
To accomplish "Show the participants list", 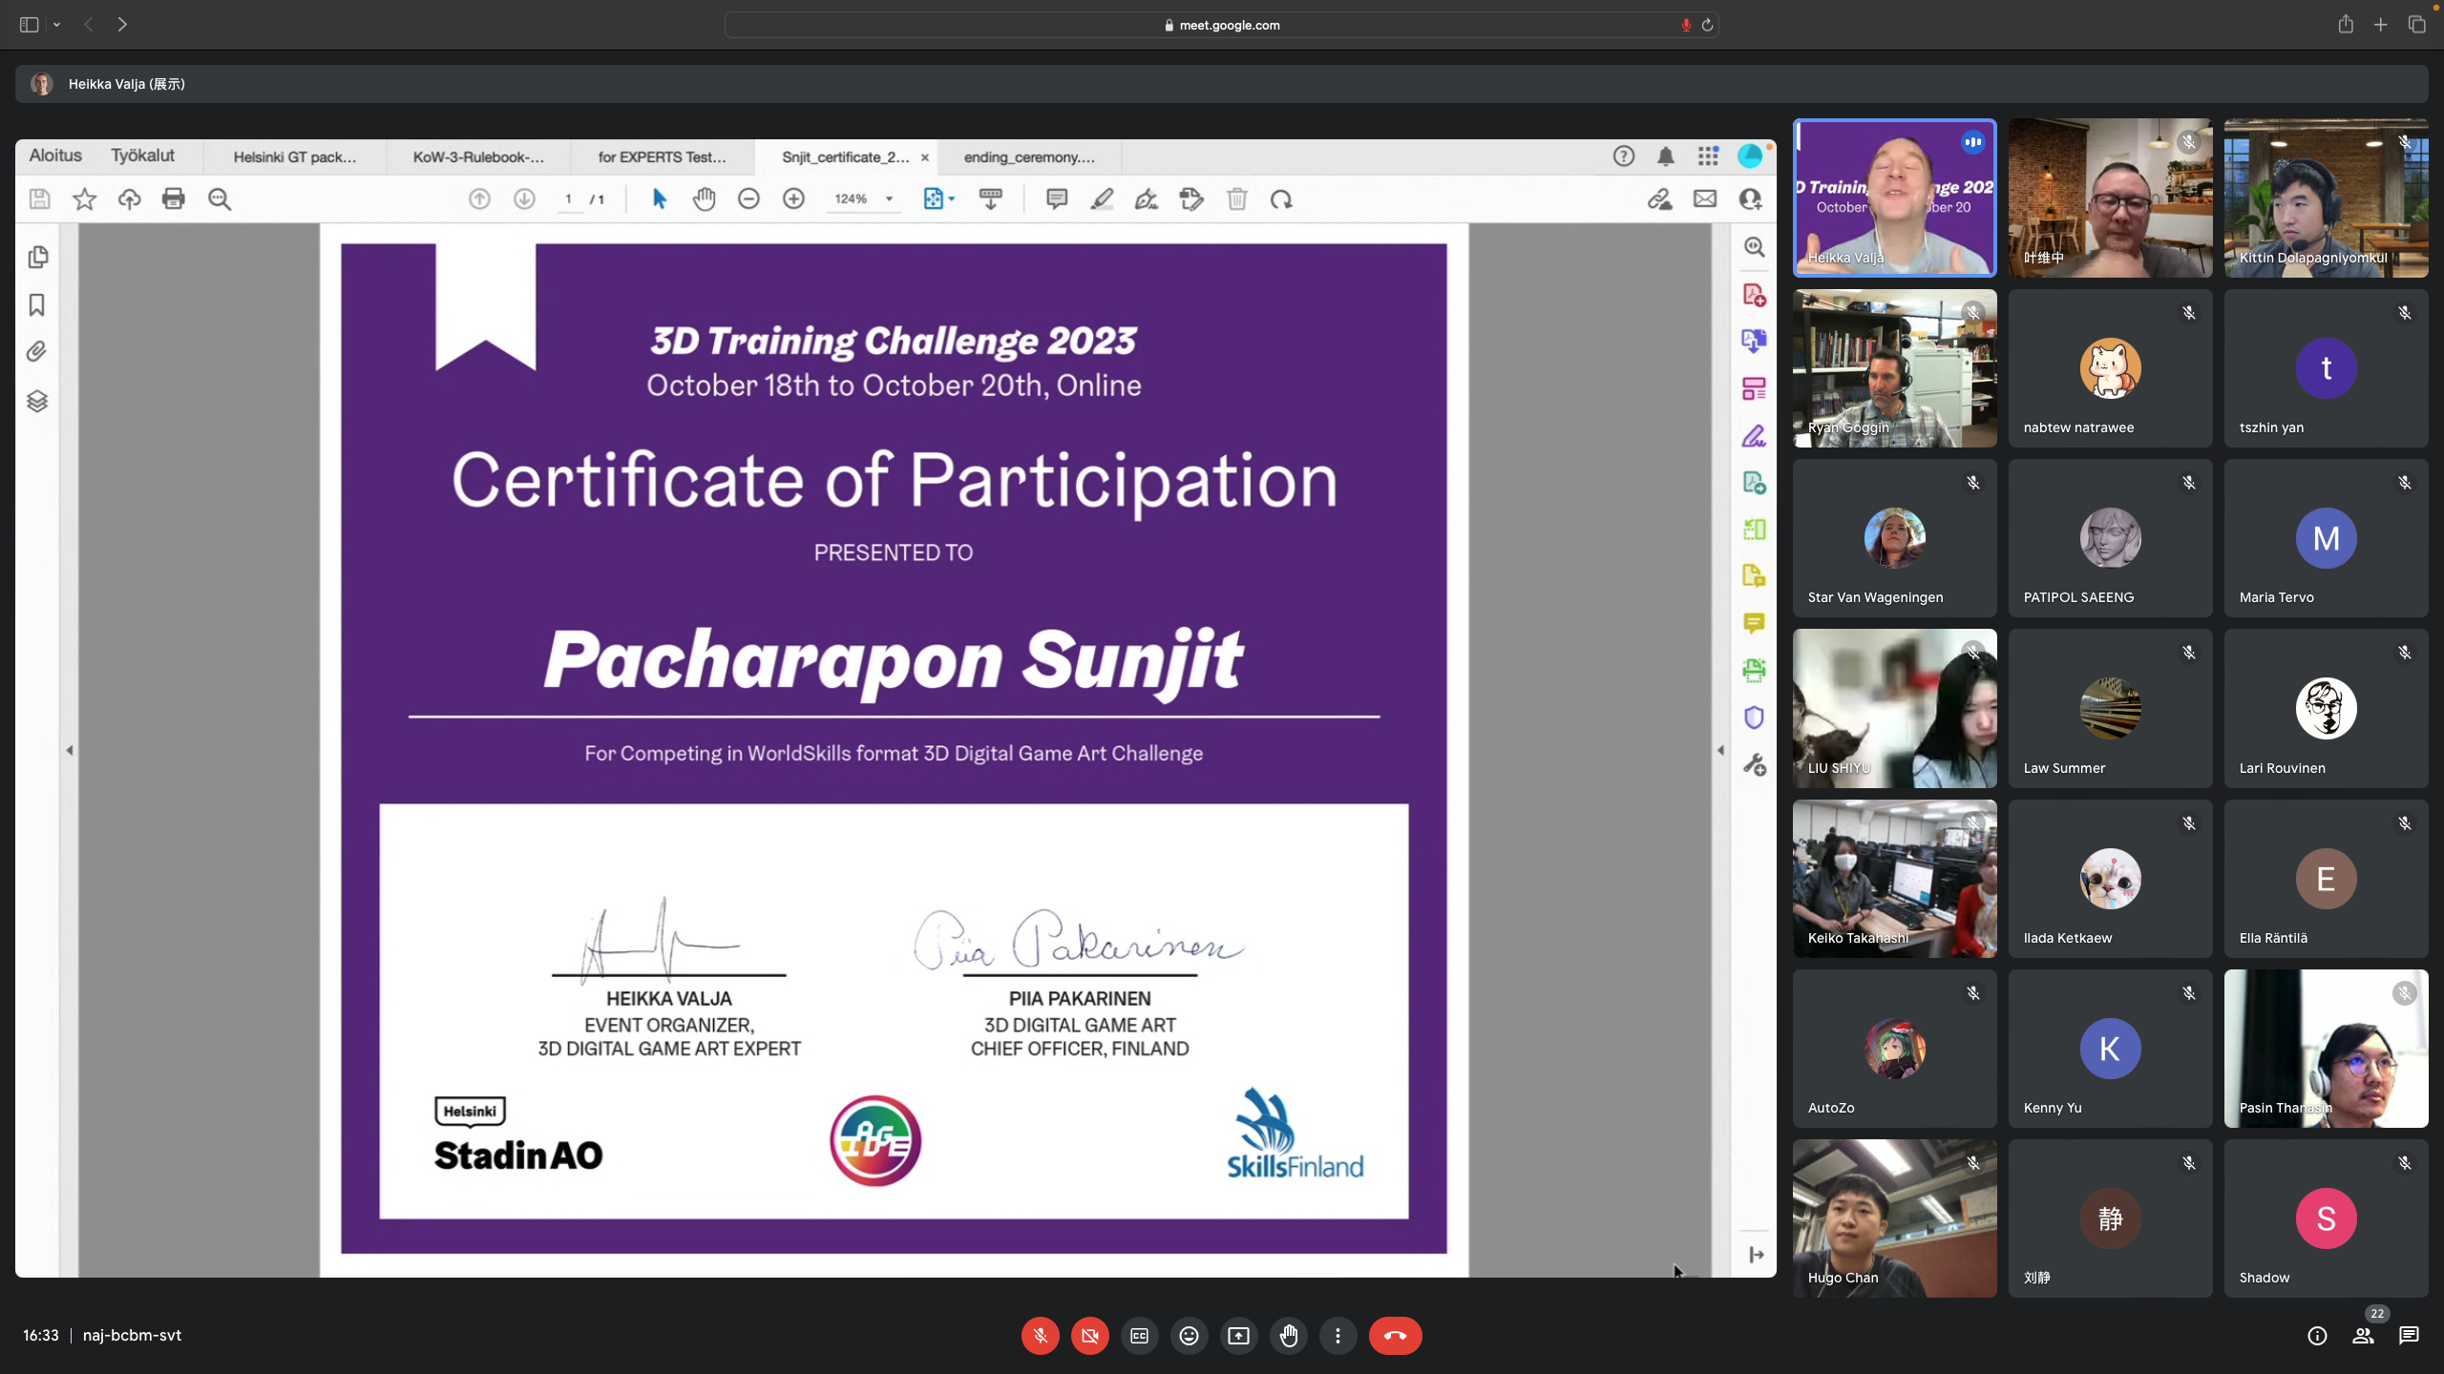I will point(2363,1336).
